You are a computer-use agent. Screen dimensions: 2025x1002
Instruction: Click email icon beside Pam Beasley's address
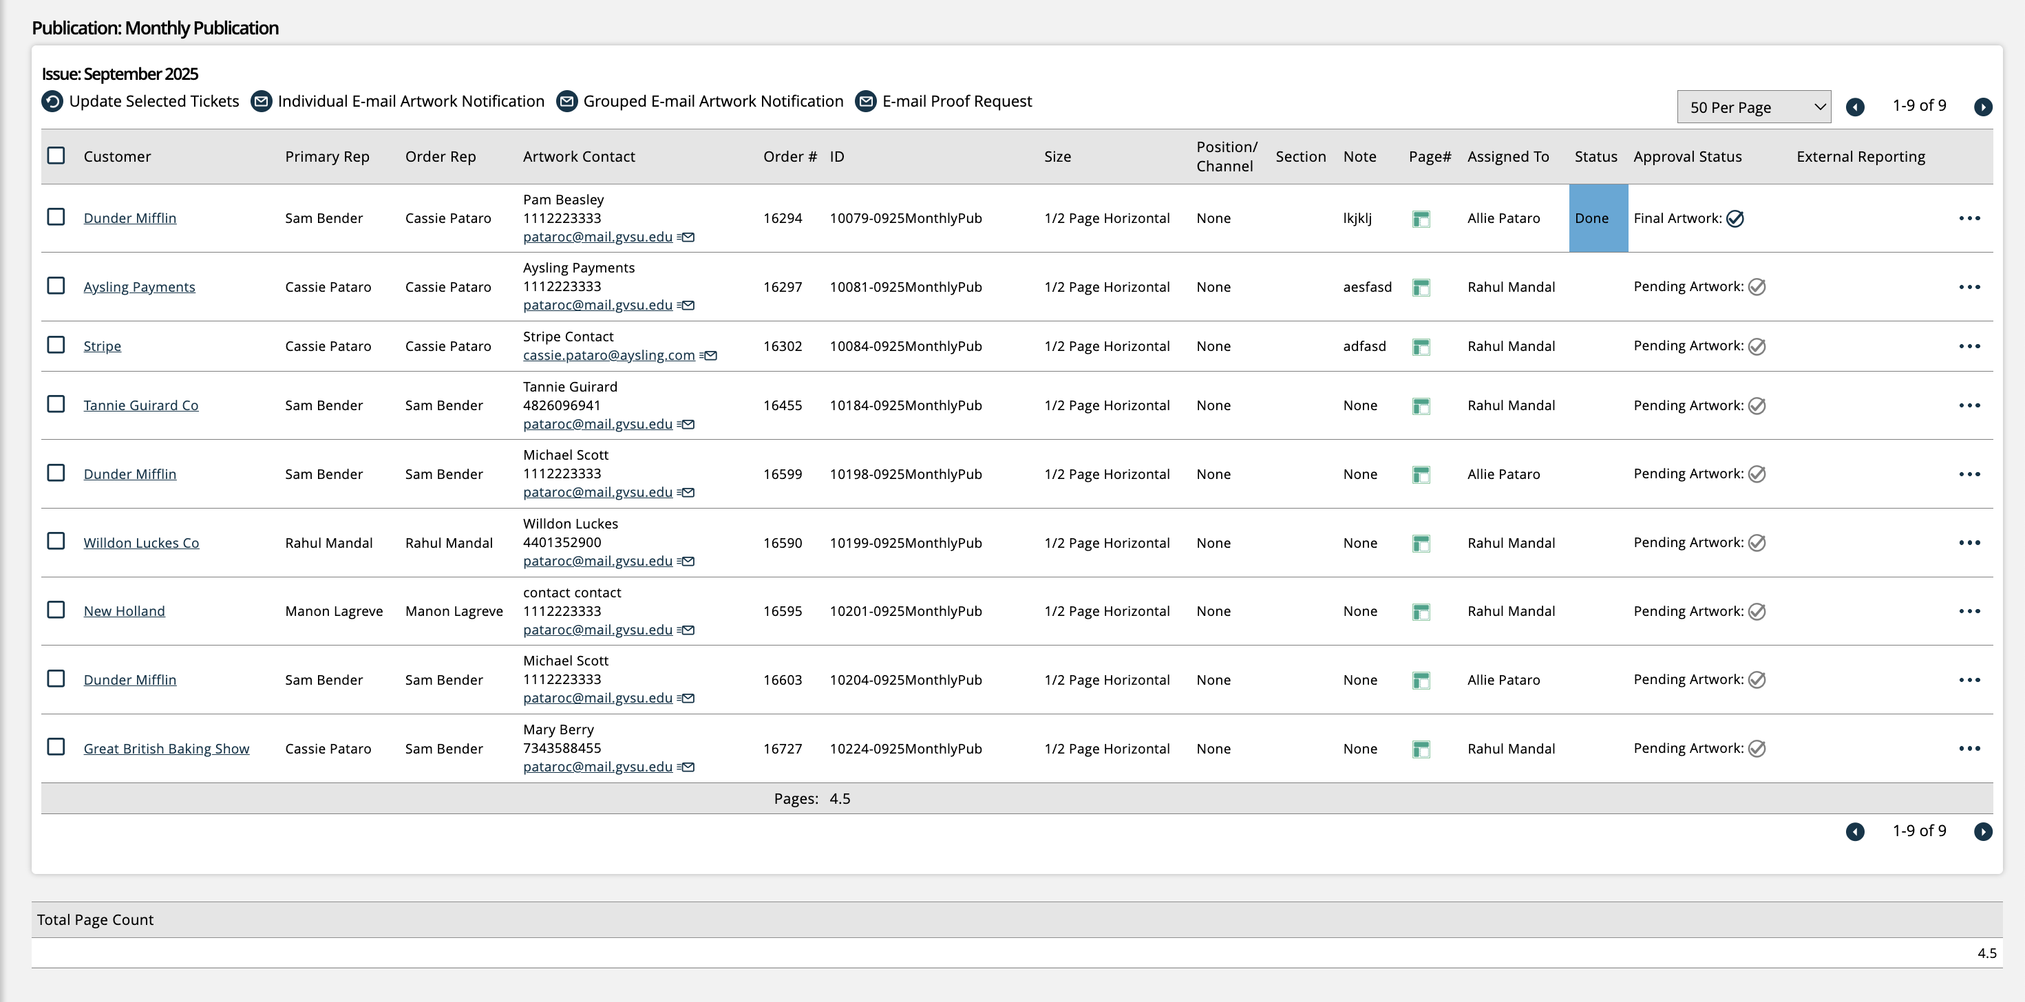click(x=687, y=237)
